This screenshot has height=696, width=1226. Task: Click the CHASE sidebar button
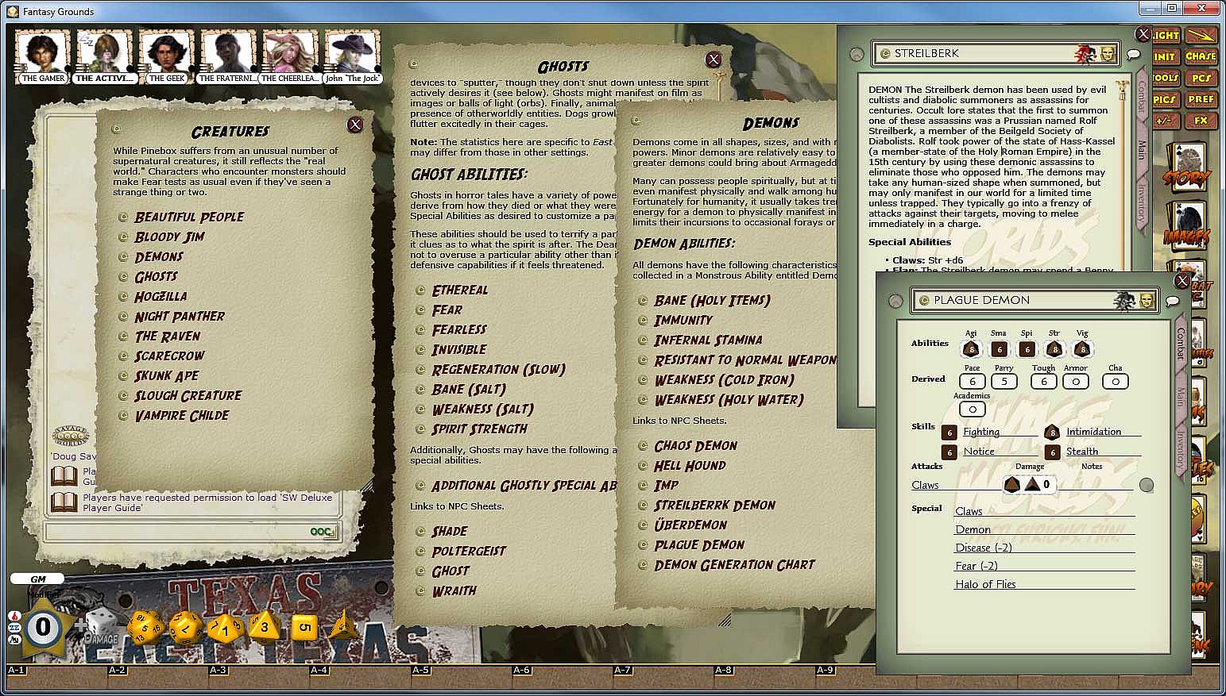pyautogui.click(x=1201, y=56)
